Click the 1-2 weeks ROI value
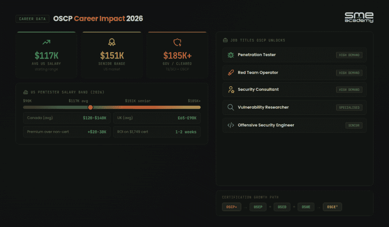This screenshot has height=227, width=389. click(185, 132)
